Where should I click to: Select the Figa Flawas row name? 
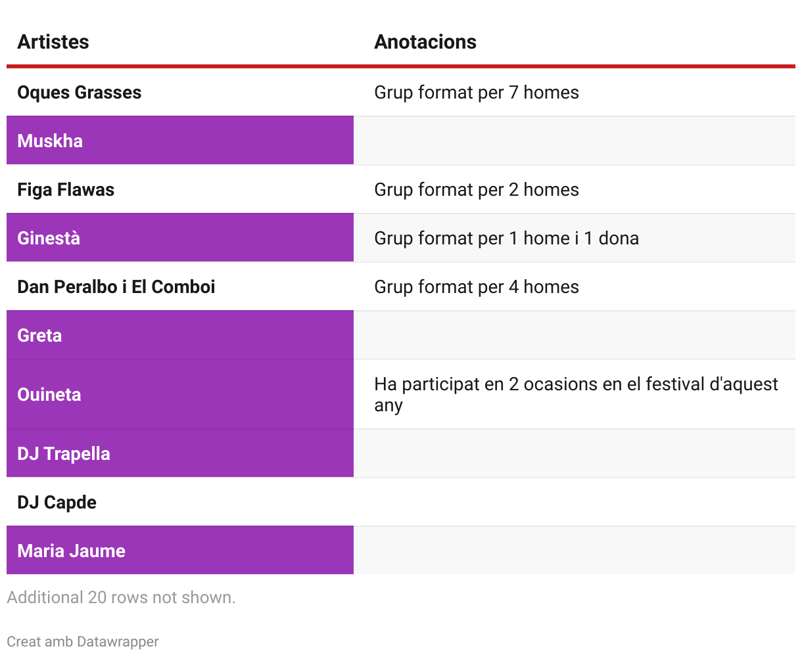66,190
